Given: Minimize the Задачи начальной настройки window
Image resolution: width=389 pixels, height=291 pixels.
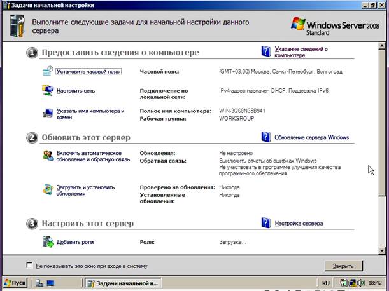Looking at the screenshot, I should [x=365, y=5].
